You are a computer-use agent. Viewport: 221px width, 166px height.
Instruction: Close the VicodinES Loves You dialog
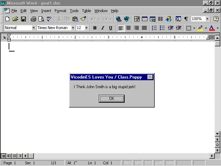[150, 77]
